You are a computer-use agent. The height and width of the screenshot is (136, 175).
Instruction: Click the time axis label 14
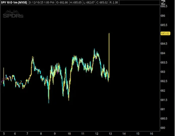click(124, 134)
